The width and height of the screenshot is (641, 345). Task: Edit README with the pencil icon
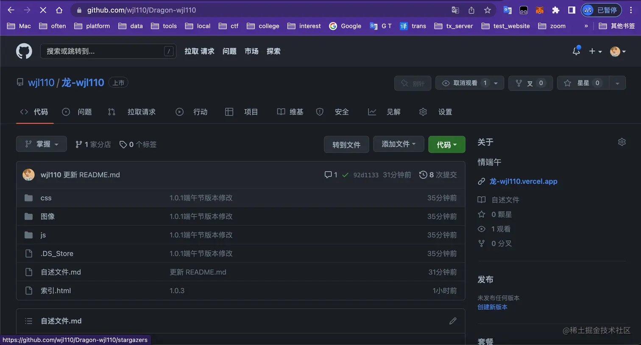tap(453, 321)
